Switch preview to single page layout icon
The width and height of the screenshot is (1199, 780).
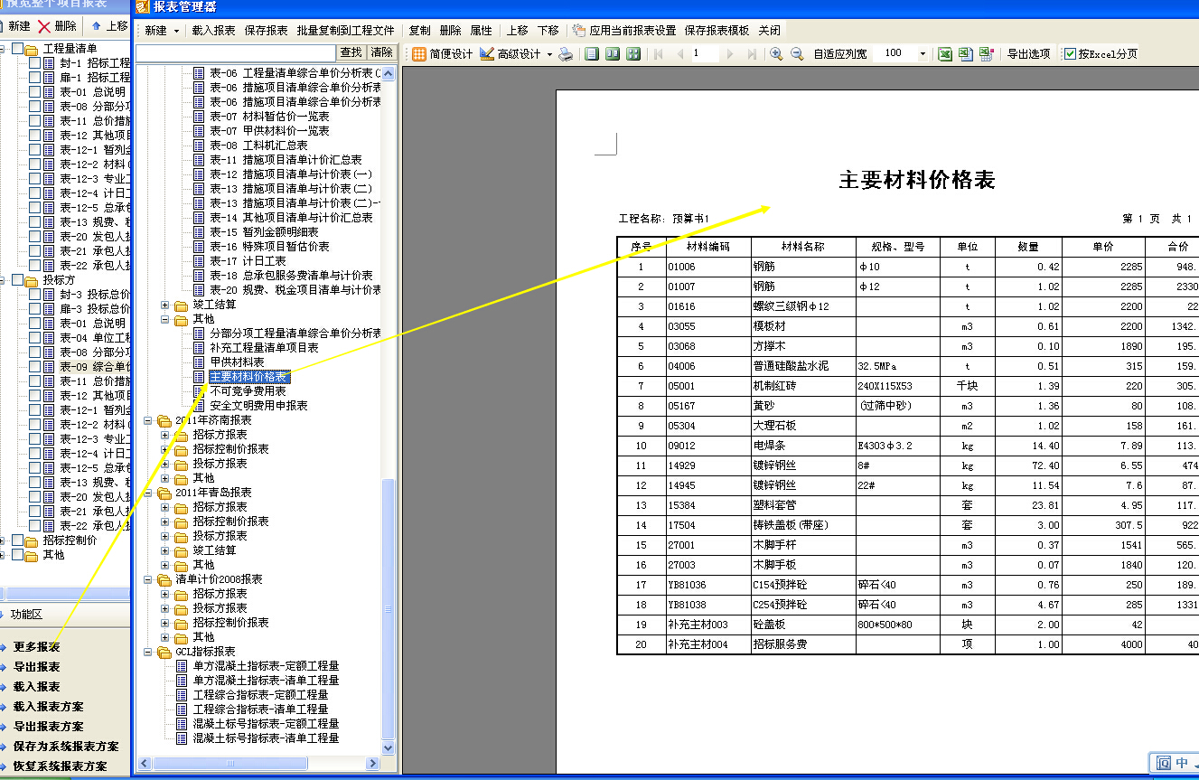point(592,54)
